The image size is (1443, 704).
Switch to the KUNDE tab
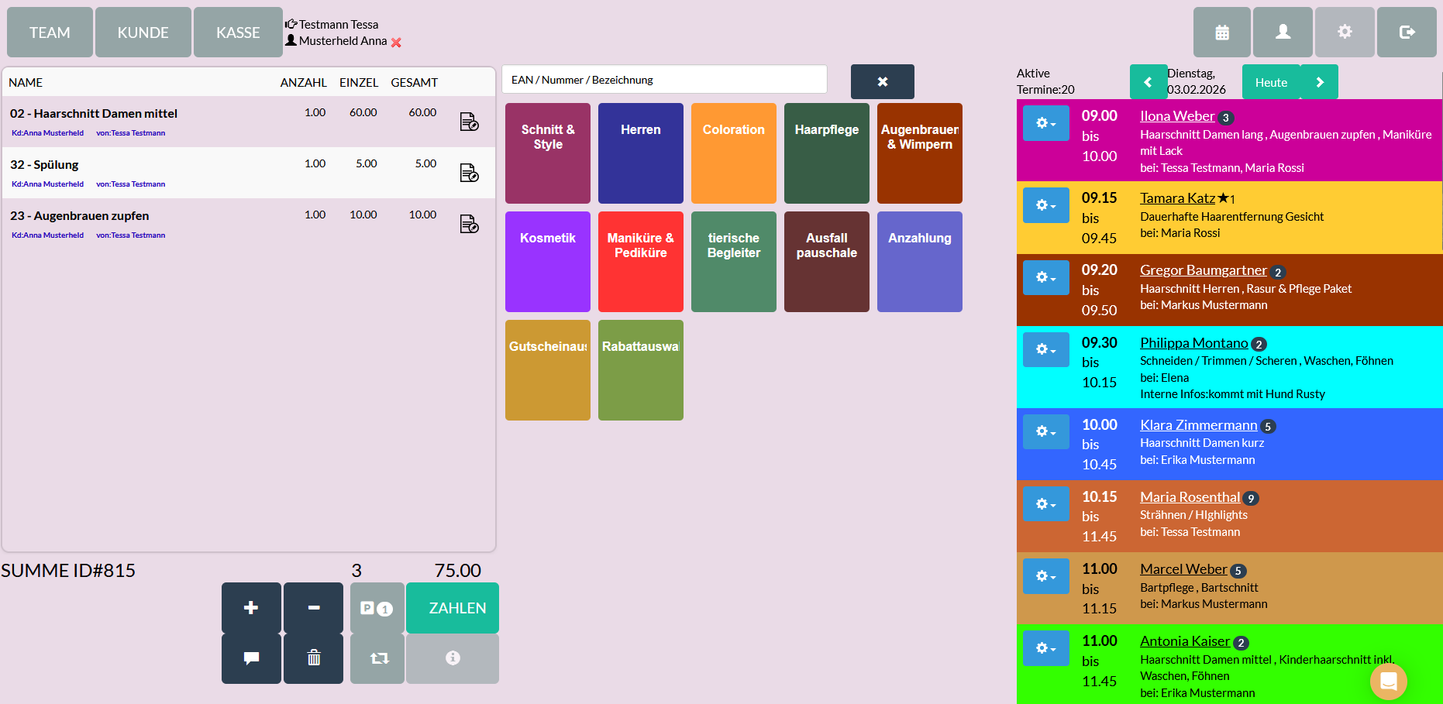(143, 33)
